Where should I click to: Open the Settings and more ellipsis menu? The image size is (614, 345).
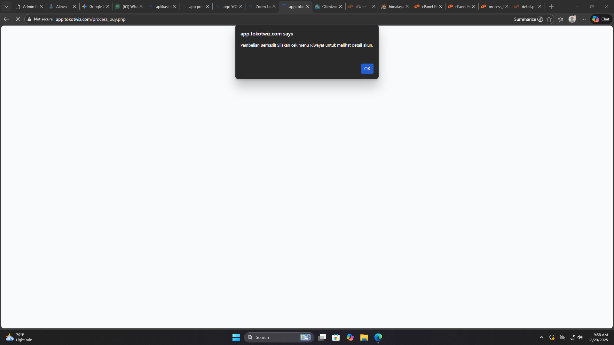click(x=584, y=19)
